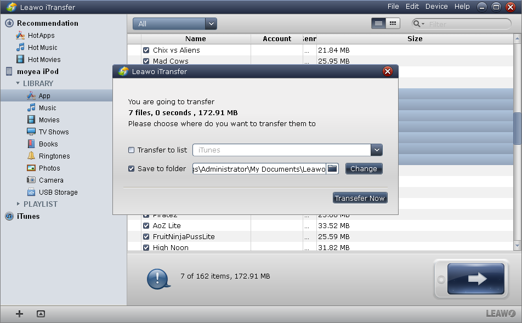Collapse the LIBRARY section

[18, 83]
